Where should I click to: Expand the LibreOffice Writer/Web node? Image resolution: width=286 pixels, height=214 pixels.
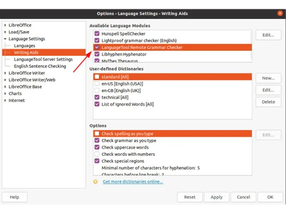[x=5, y=80]
